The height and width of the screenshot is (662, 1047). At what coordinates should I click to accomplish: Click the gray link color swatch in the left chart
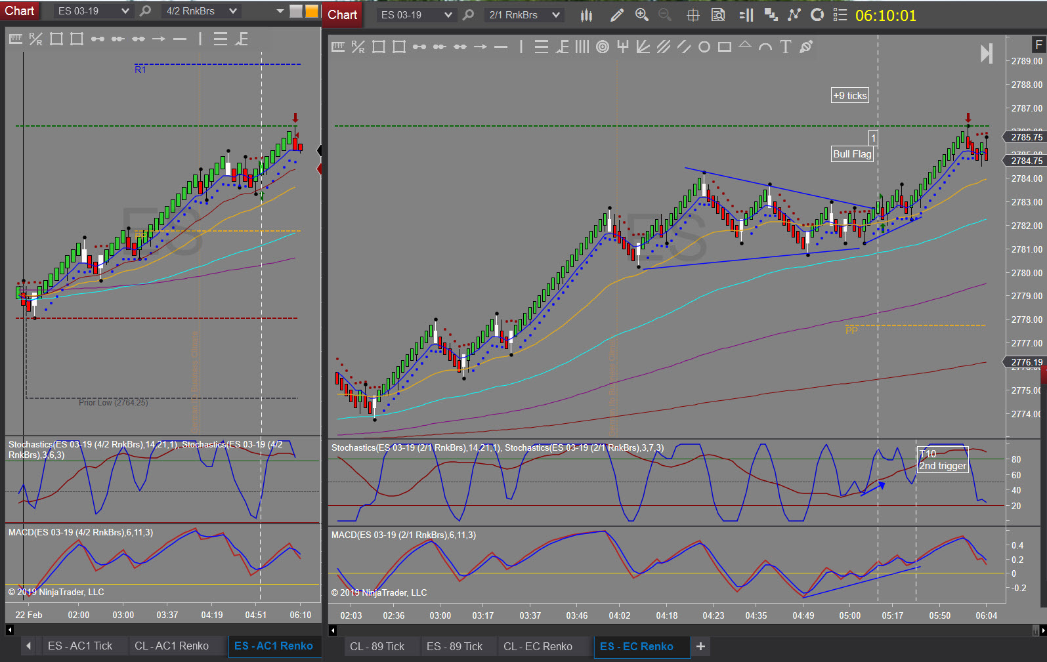tap(296, 11)
